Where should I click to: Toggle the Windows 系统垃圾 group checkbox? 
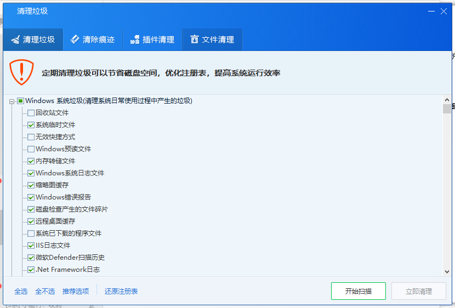[20, 101]
